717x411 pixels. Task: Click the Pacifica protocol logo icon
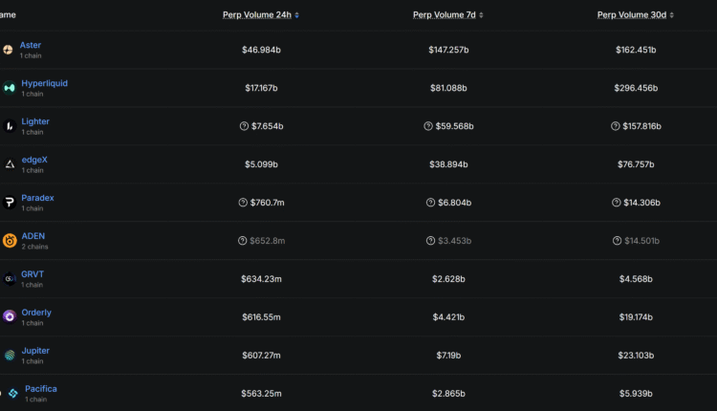tap(13, 393)
